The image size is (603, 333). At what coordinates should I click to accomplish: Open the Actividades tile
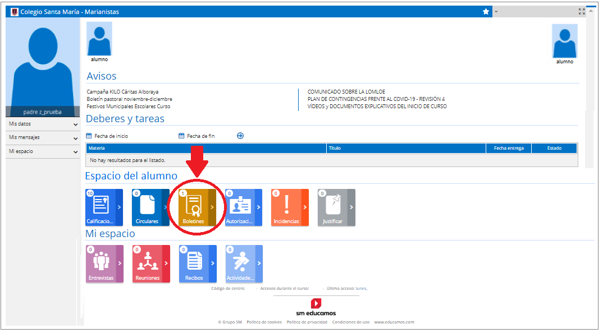240,263
